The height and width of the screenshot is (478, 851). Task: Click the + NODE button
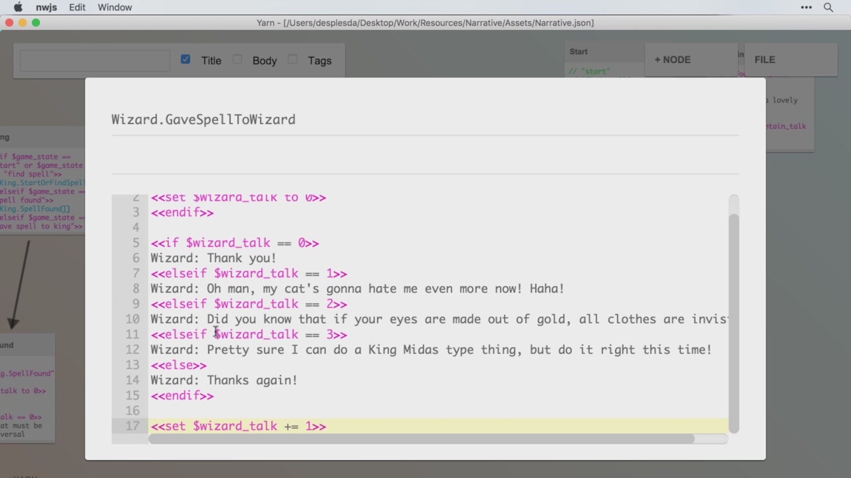tap(691, 60)
